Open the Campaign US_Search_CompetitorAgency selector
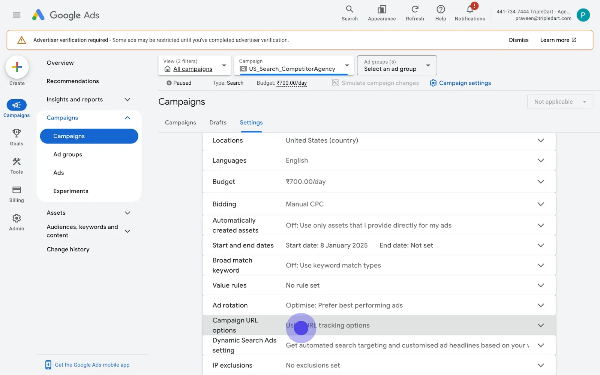This screenshot has height=375, width=600. coord(294,66)
